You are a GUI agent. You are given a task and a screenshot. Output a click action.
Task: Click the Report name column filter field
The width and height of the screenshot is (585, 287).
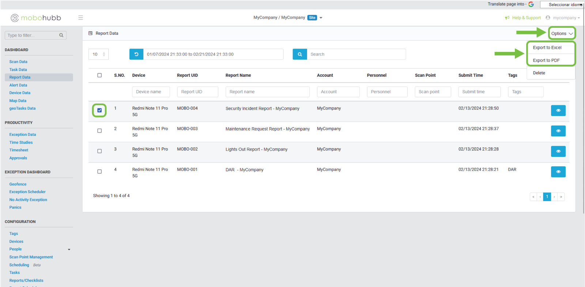click(x=267, y=92)
